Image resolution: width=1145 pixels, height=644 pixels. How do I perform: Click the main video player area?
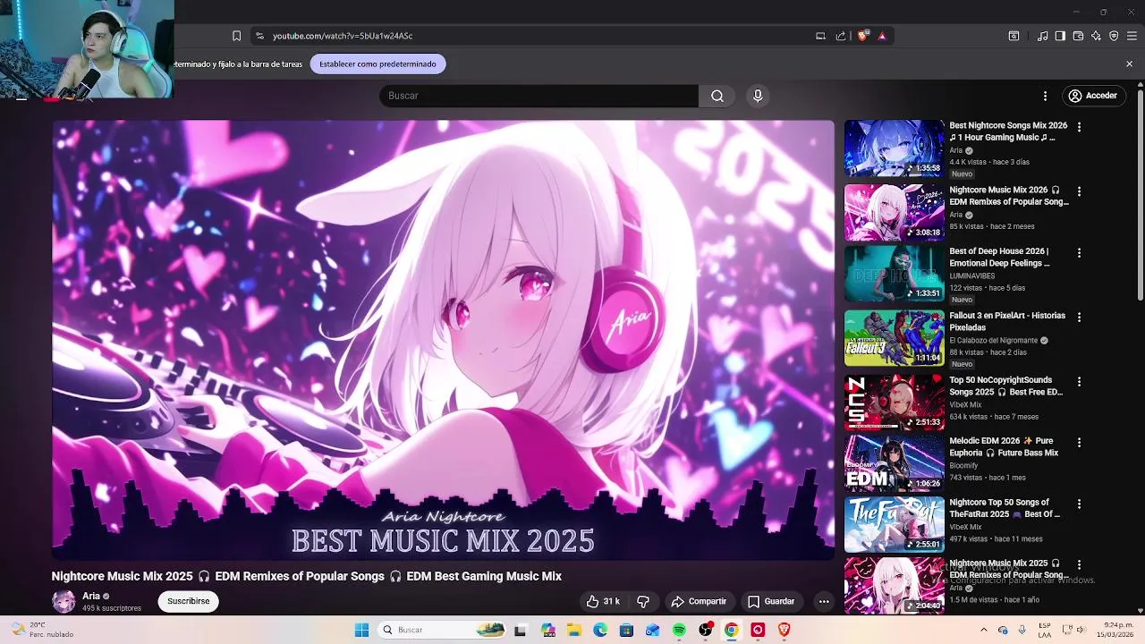(x=443, y=340)
